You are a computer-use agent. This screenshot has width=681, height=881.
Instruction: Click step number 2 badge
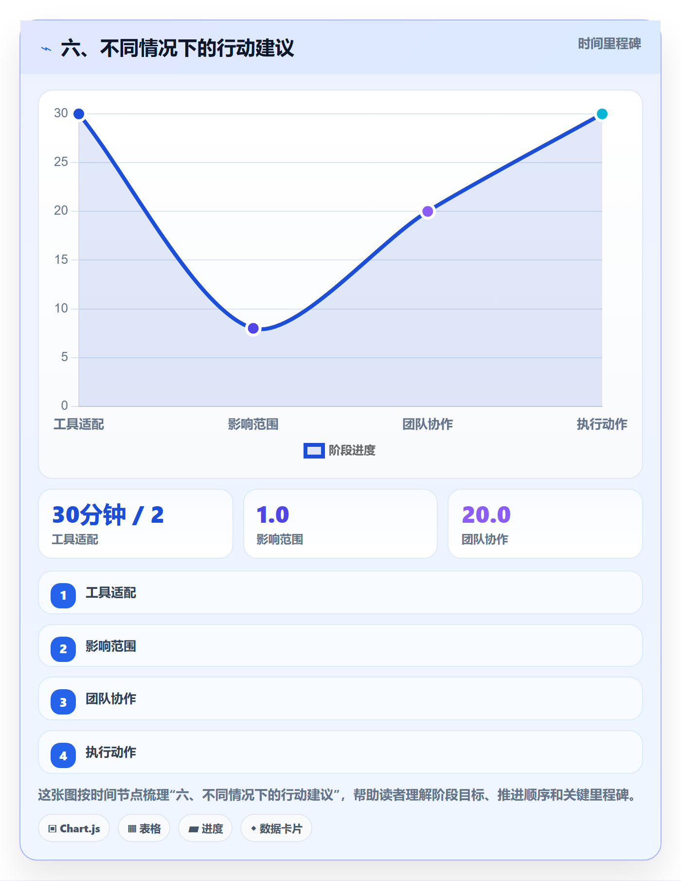[x=63, y=649]
